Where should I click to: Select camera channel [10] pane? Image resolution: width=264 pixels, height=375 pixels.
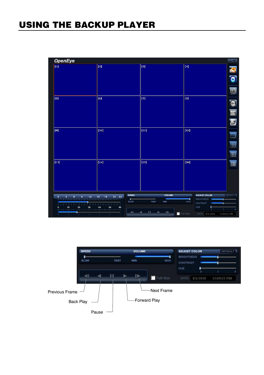click(x=119, y=144)
